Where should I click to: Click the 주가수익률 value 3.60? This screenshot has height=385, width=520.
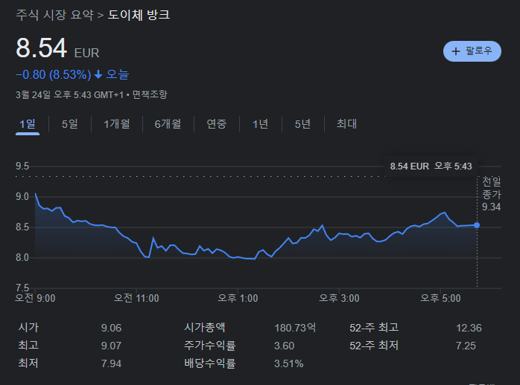284,346
